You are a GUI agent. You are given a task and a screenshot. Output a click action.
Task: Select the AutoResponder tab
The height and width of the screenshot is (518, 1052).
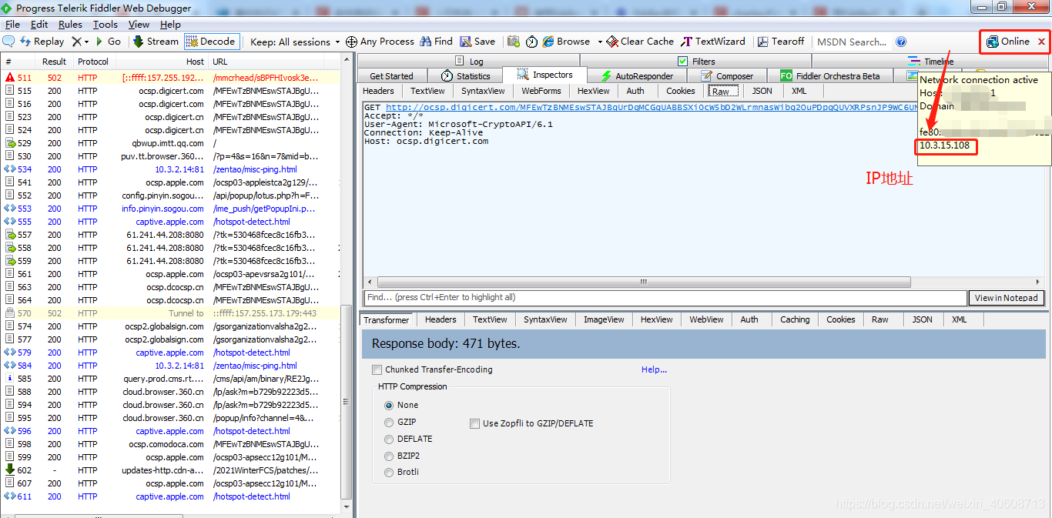pyautogui.click(x=637, y=75)
